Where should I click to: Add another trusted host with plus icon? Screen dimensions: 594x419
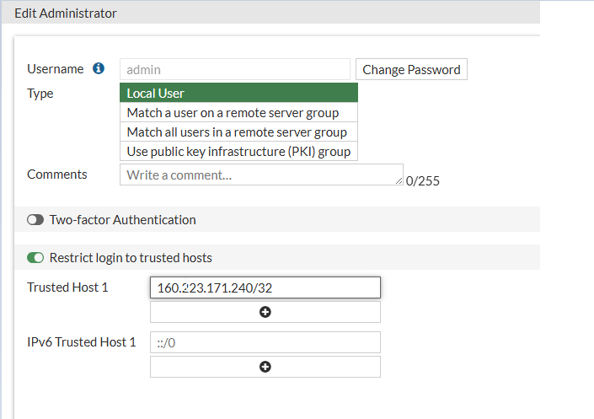point(265,312)
